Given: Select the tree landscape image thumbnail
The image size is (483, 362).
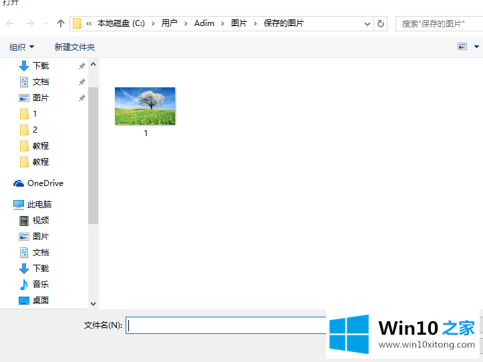Looking at the screenshot, I should click(145, 106).
